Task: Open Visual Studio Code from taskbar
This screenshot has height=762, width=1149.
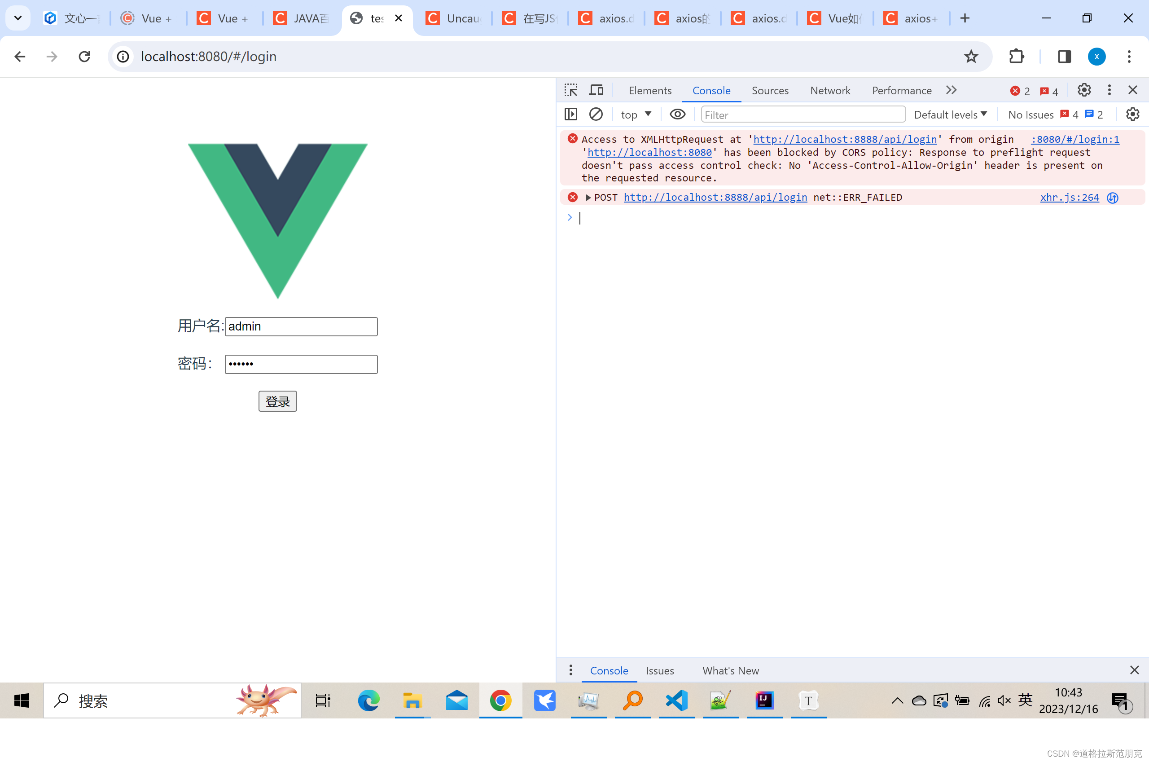Action: pyautogui.click(x=676, y=700)
